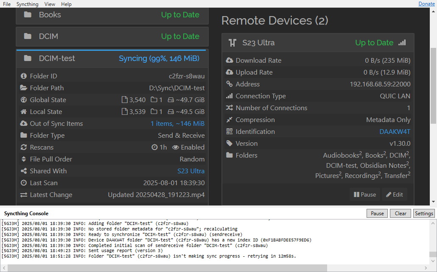Click the console line about retrying in 12m58s
Viewport: 437px width, 272px height.
tap(149, 256)
